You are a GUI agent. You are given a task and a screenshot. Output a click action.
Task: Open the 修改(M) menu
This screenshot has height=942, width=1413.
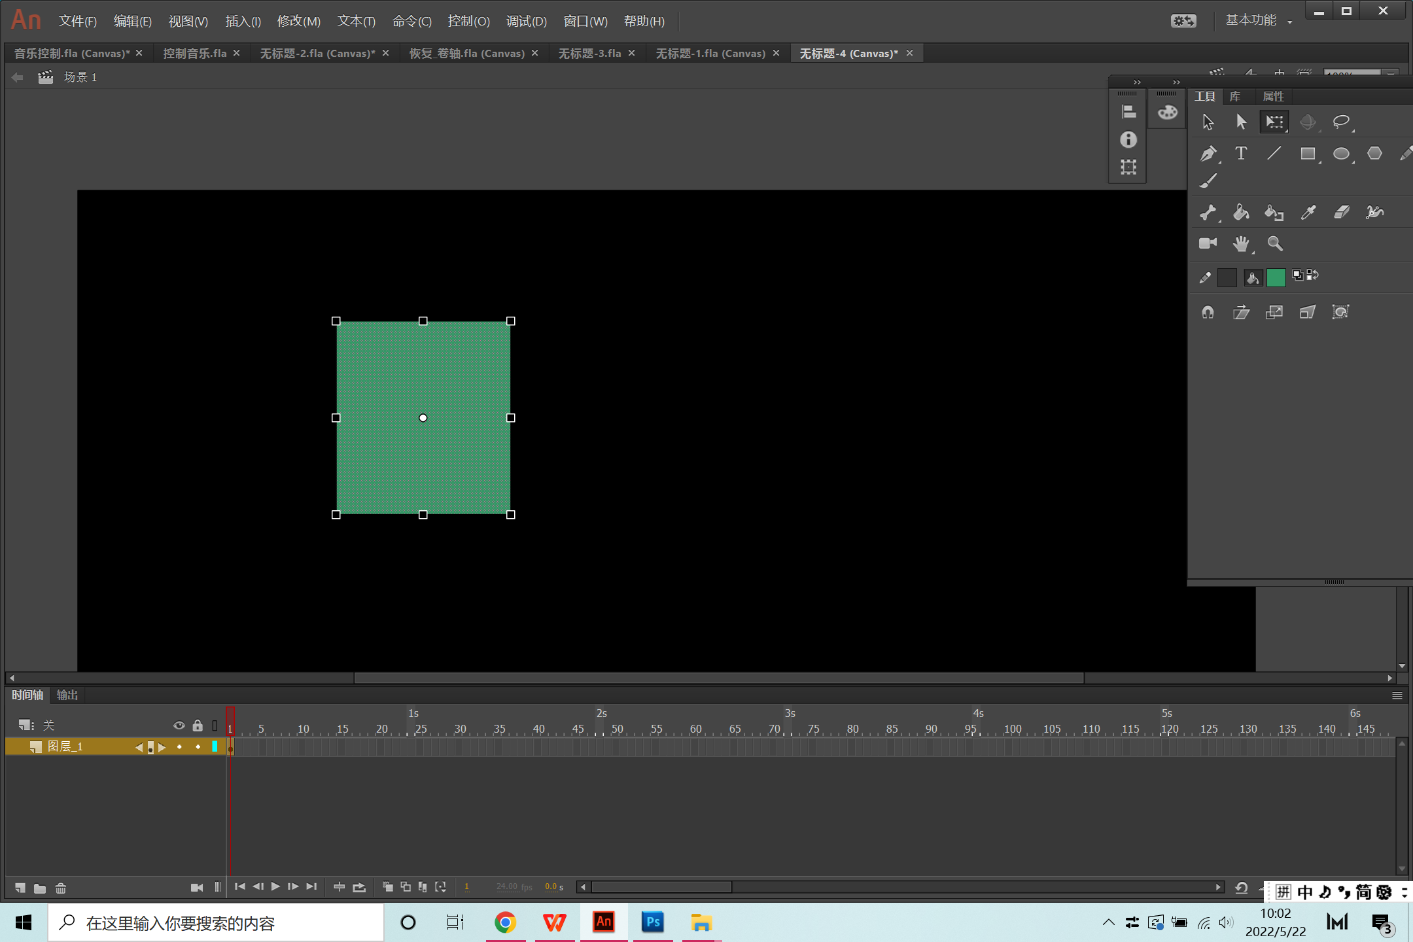pyautogui.click(x=298, y=21)
